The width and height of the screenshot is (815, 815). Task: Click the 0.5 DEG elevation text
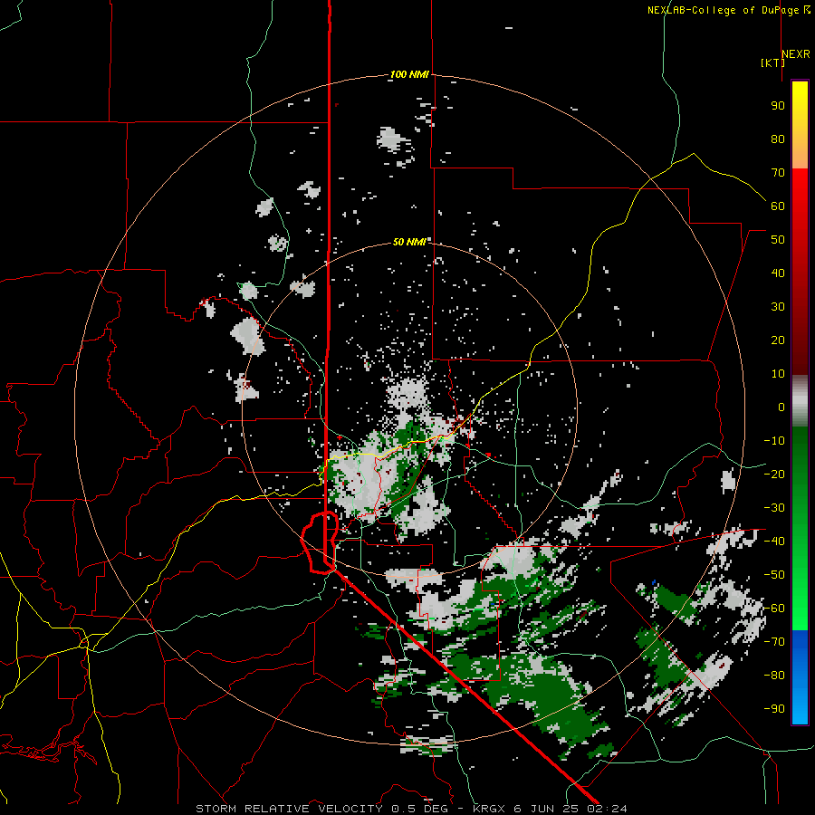coord(426,809)
